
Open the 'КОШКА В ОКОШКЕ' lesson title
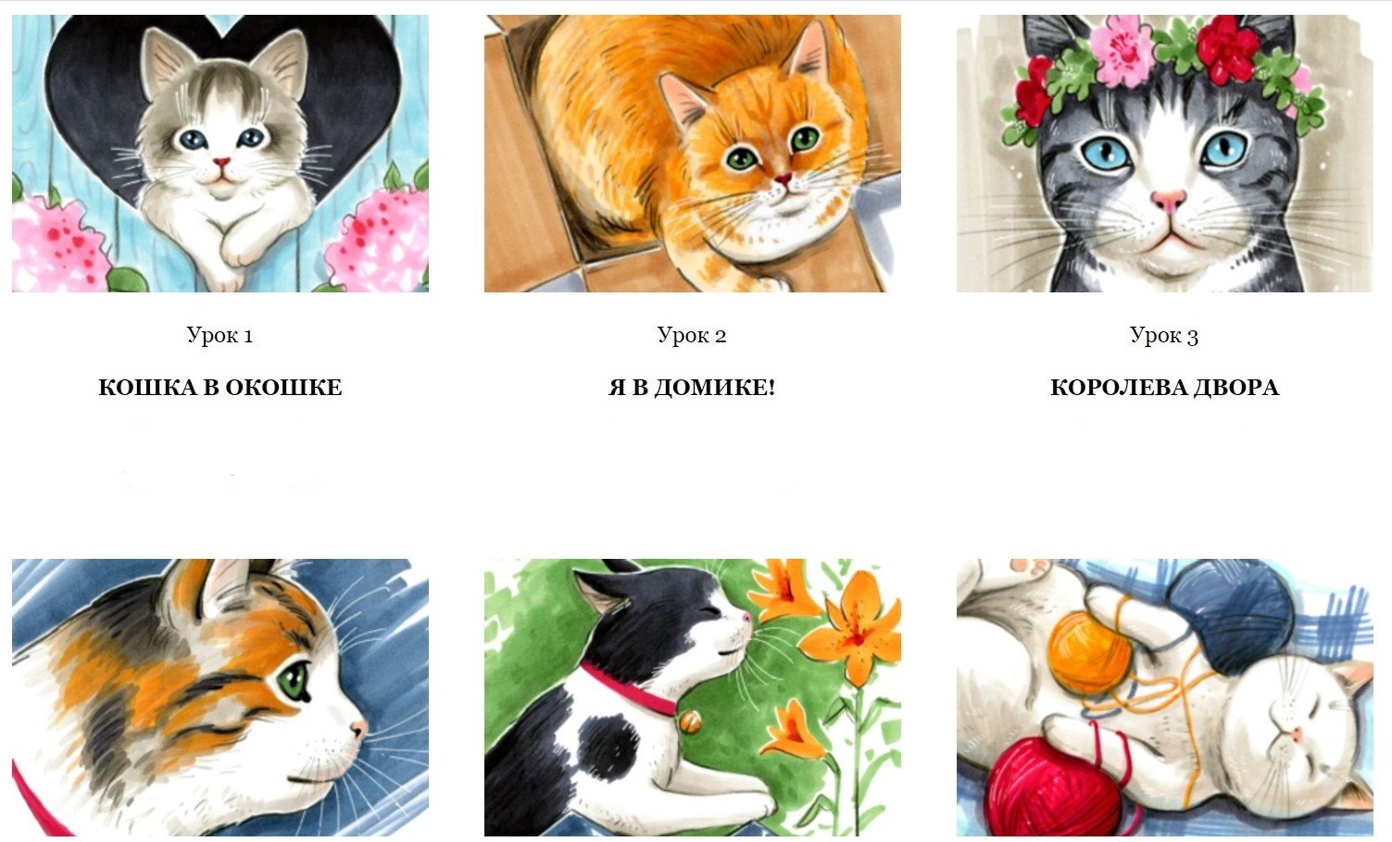pyautogui.click(x=220, y=388)
